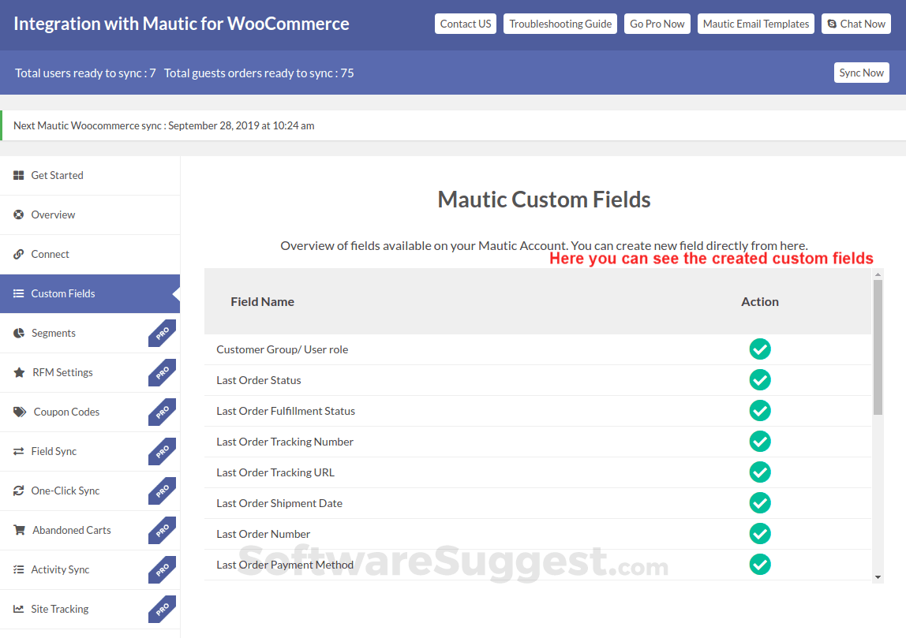
Task: Click the PRO badge beside Abandoned Carts
Action: click(162, 530)
